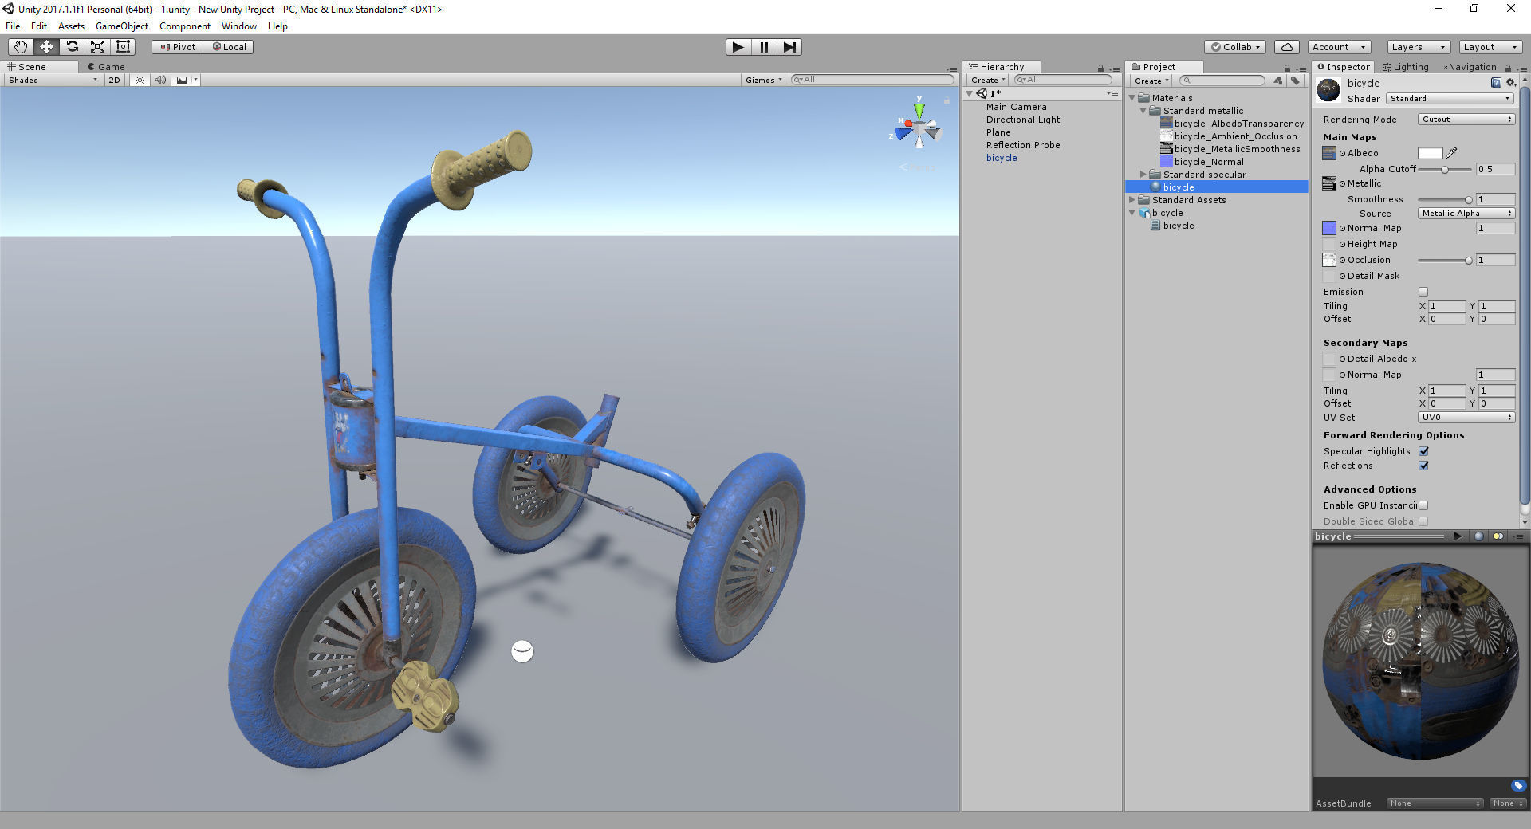Viewport: 1531px width, 829px height.
Task: Select the Rect transform tool
Action: (x=123, y=47)
